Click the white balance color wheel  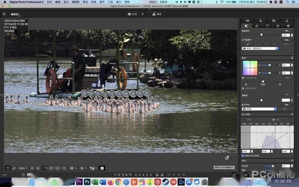[x=250, y=68]
